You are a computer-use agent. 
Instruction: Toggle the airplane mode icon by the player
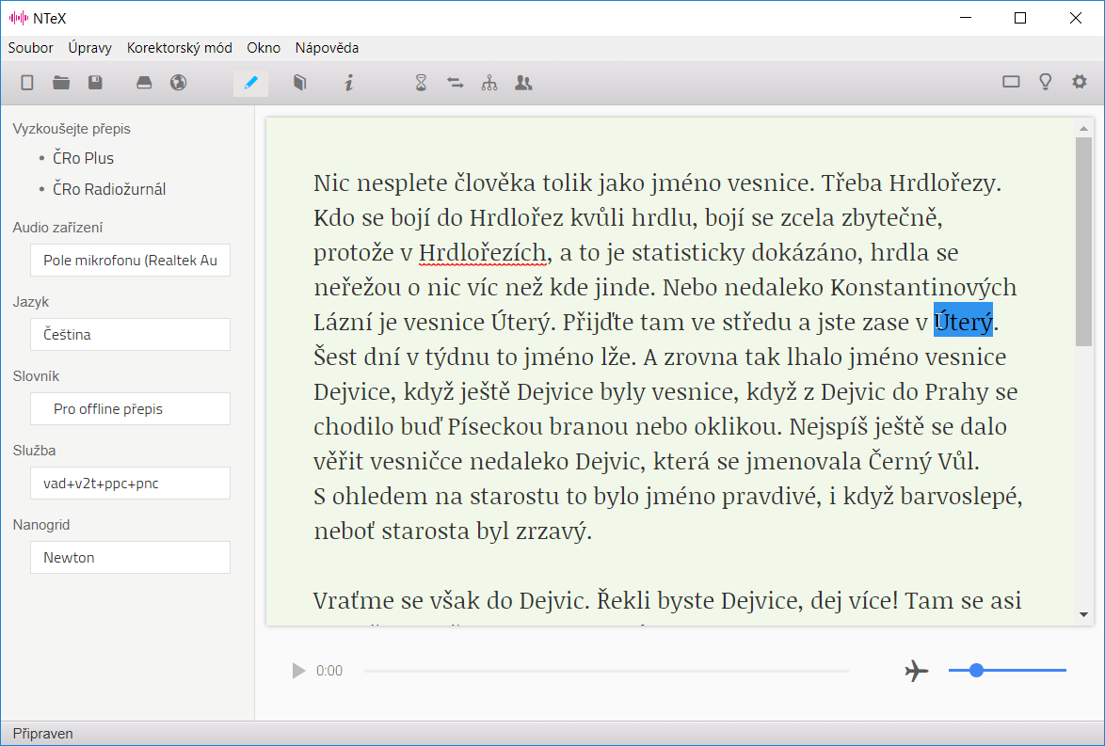(x=916, y=671)
